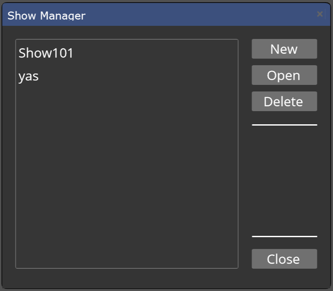Close the dialog with the X icon
333x291 pixels.
319,14
